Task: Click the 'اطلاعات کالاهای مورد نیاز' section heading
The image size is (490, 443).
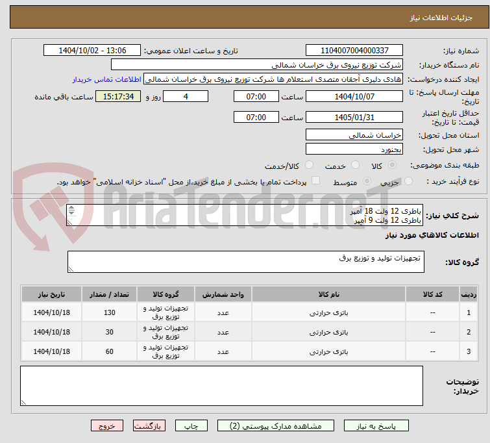Action: [432, 235]
